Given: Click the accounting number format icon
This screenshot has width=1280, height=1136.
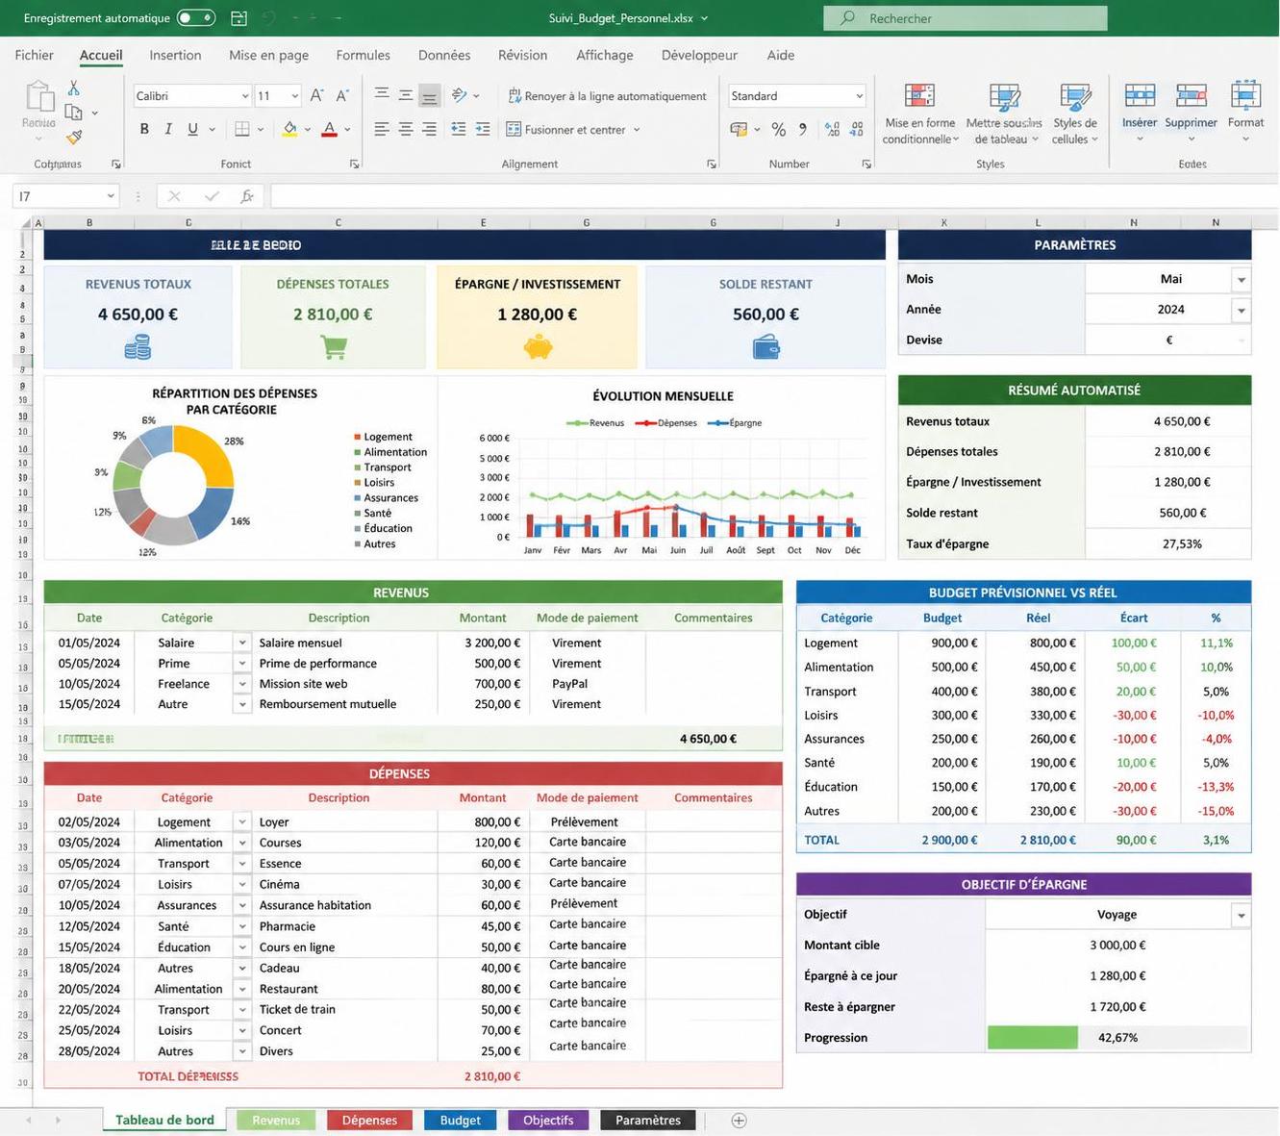Looking at the screenshot, I should [x=739, y=129].
